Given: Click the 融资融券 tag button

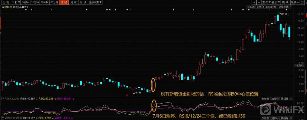Looking at the screenshot, I should (x=271, y=7).
